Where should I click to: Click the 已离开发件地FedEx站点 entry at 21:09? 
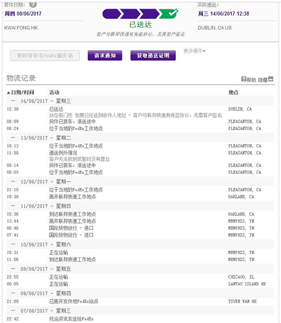(74, 301)
